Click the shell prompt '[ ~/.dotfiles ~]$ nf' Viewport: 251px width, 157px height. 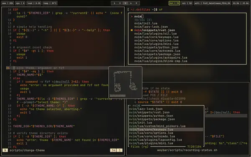pyautogui.click(x=145, y=10)
